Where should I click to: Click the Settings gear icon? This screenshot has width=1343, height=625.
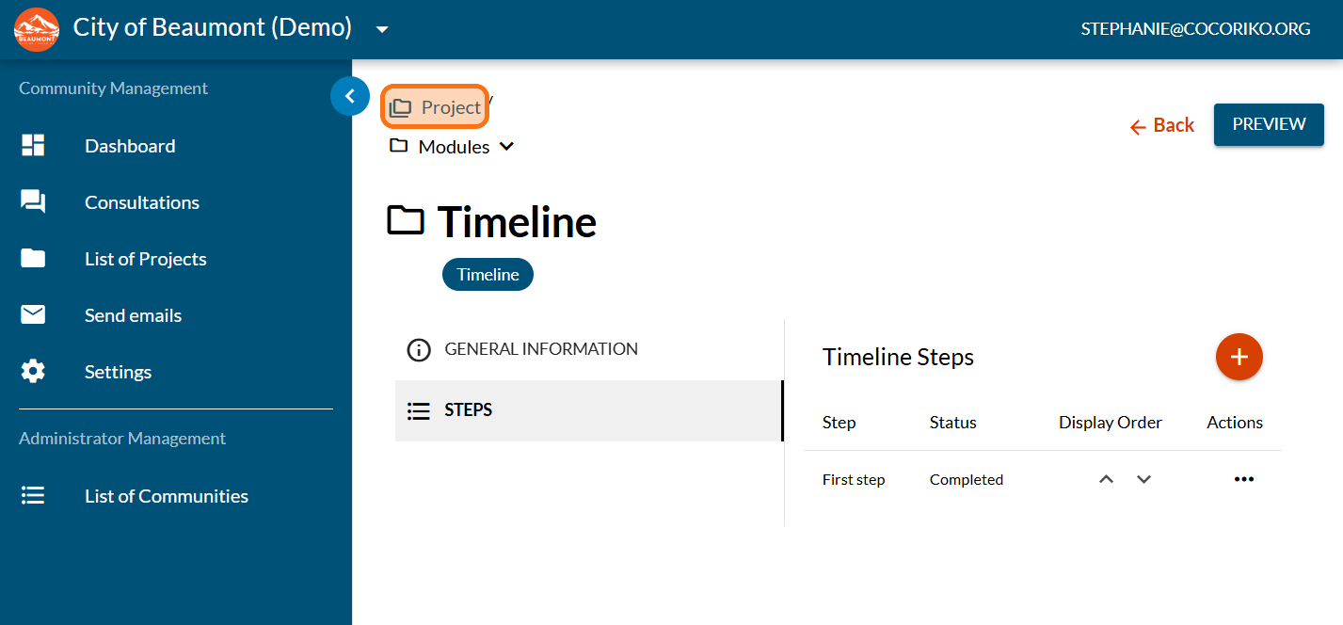(x=33, y=372)
